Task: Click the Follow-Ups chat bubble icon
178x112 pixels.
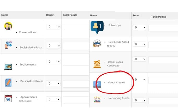Action: (x=97, y=28)
